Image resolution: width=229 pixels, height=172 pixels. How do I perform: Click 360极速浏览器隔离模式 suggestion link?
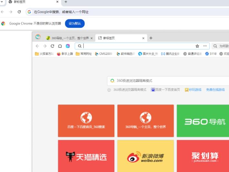130,90
